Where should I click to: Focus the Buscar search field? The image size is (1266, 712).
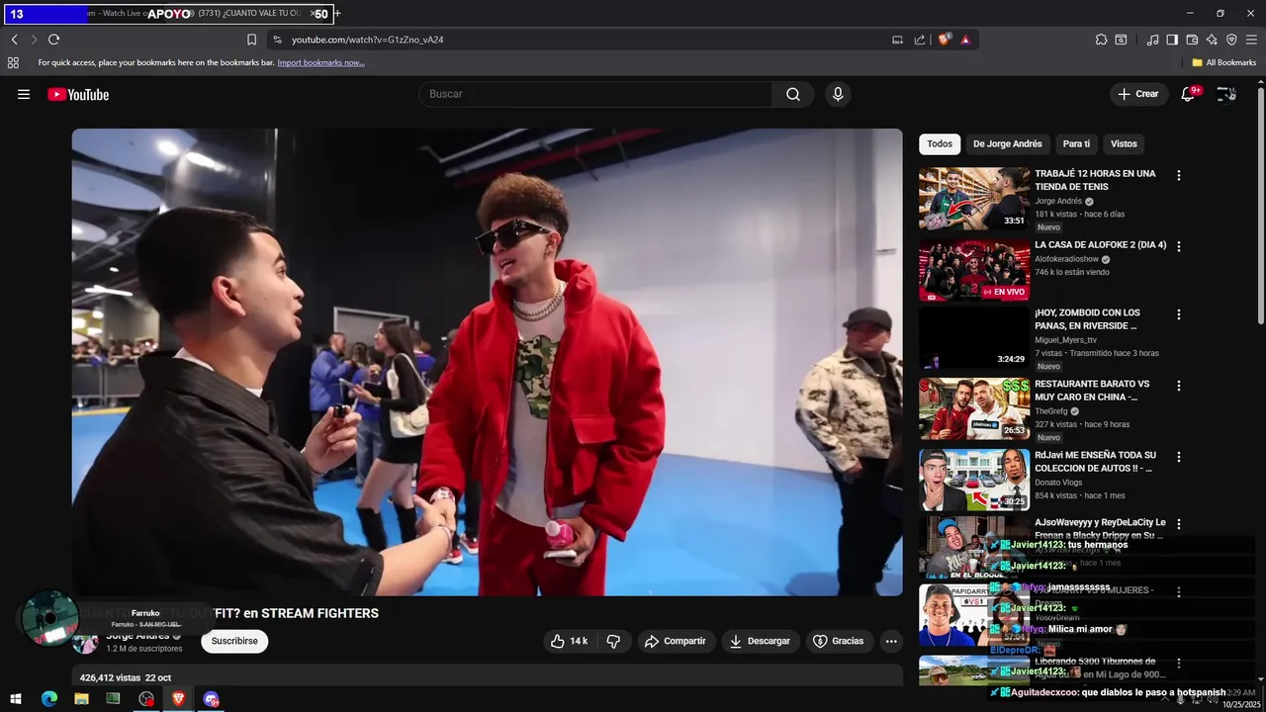coord(595,94)
